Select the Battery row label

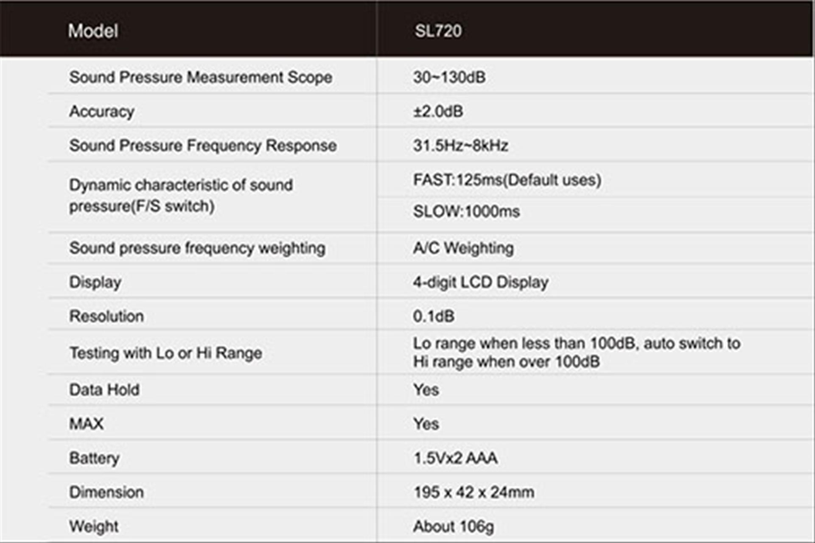tap(94, 458)
